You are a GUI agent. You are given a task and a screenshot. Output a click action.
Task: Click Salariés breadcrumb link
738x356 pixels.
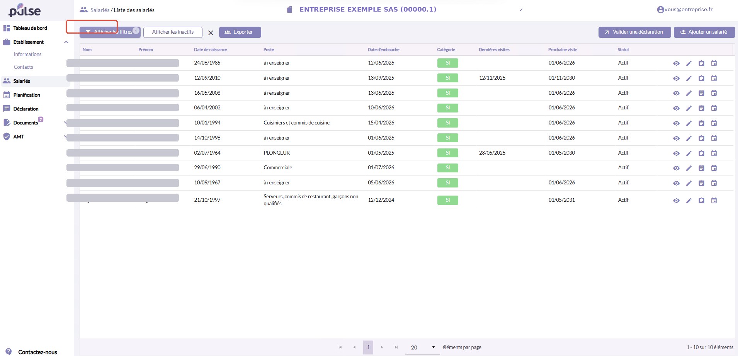click(x=100, y=10)
